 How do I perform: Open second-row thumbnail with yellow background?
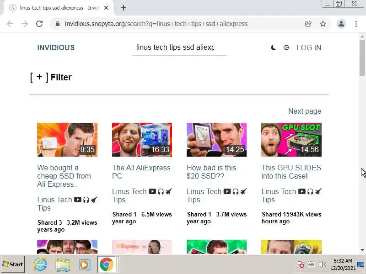(291, 247)
